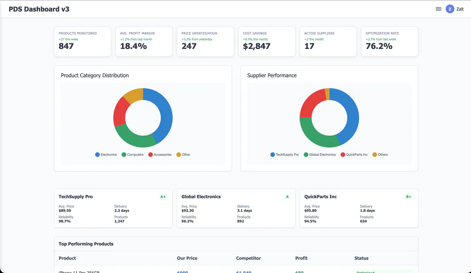Click the $999 price in the products table
Viewport: 471px width, 273px height.
182,272
